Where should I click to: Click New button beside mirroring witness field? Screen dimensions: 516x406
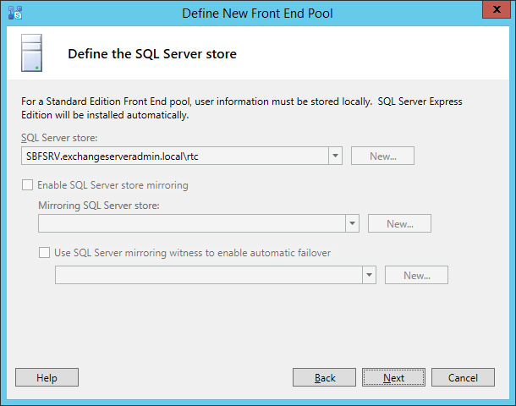point(416,275)
